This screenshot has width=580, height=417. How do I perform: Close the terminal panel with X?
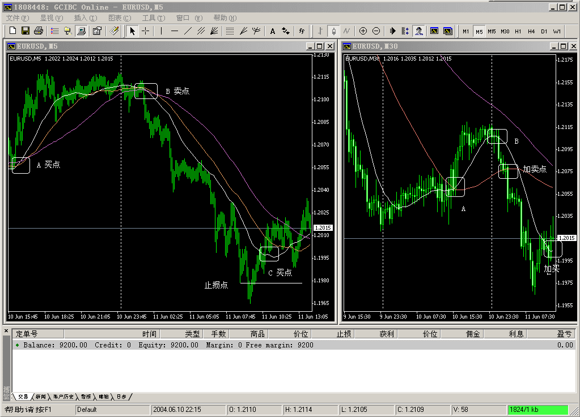pos(6,331)
